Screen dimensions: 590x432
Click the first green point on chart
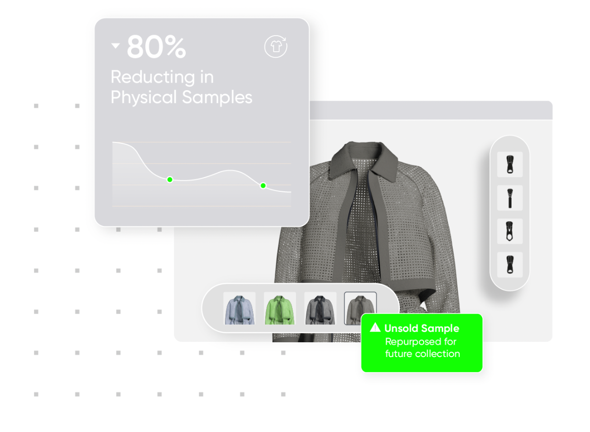tap(170, 179)
